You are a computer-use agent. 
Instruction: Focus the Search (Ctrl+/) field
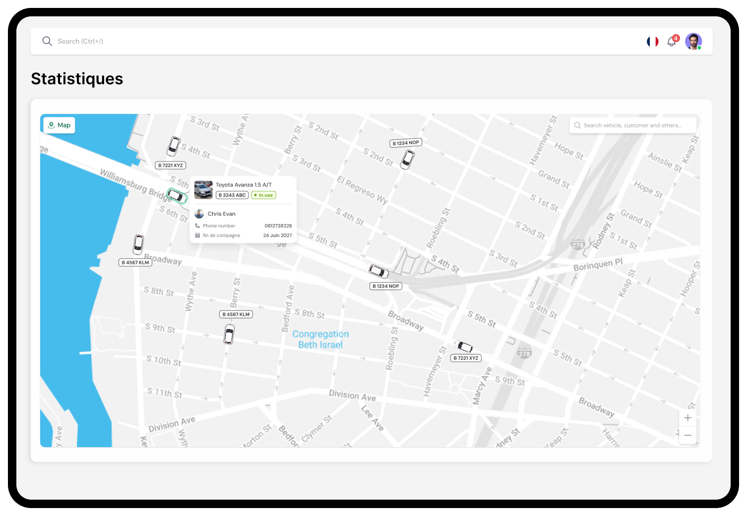(x=198, y=41)
